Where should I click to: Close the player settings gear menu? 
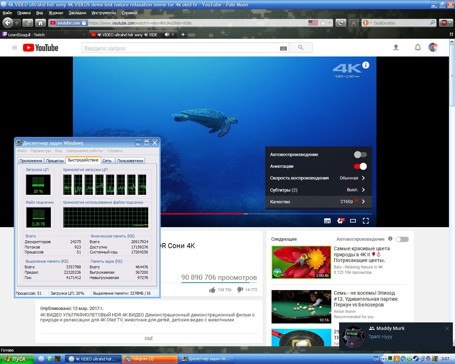(341, 221)
